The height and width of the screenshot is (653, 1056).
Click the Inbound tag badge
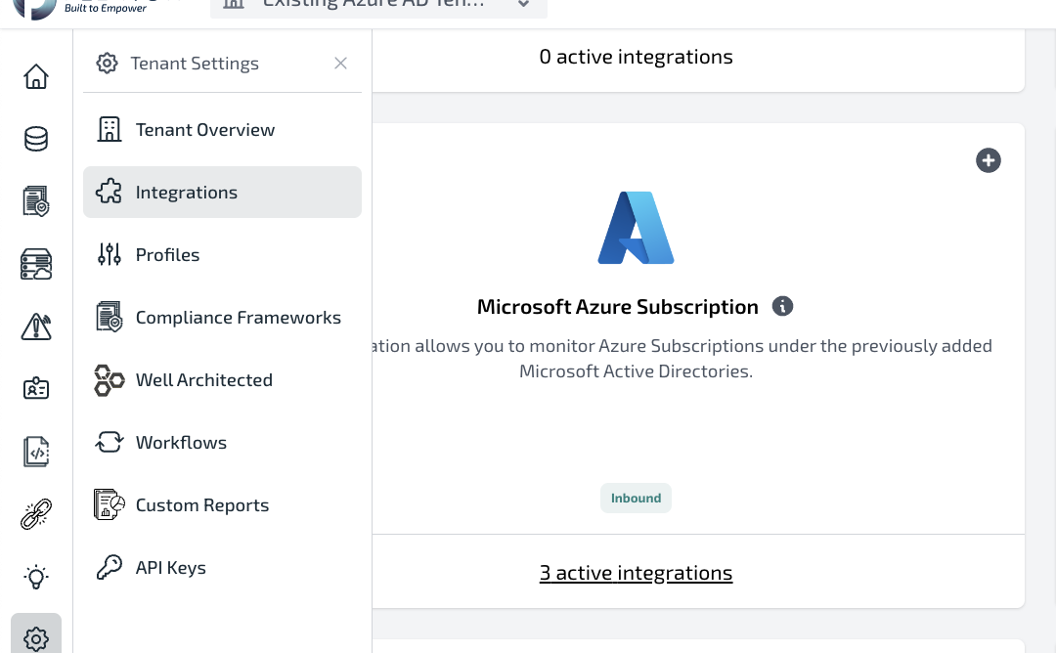point(636,499)
